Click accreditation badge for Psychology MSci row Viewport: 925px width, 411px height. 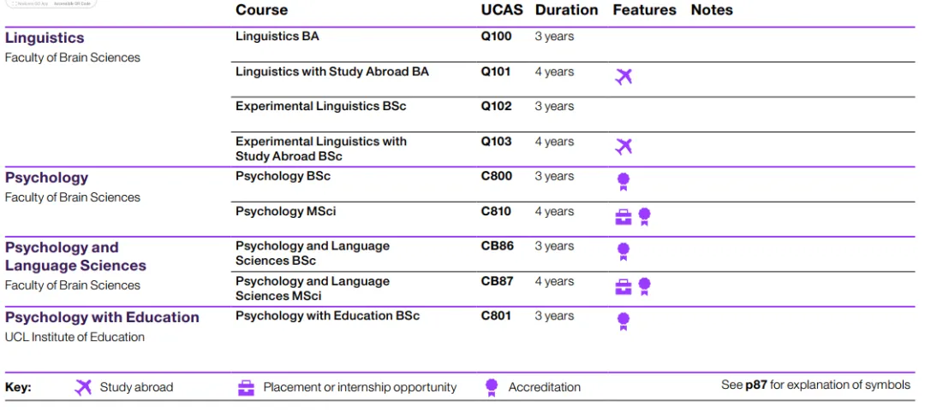pos(644,217)
